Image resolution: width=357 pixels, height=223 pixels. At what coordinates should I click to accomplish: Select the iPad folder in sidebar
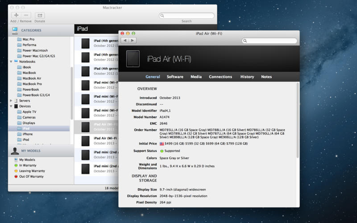39,128
